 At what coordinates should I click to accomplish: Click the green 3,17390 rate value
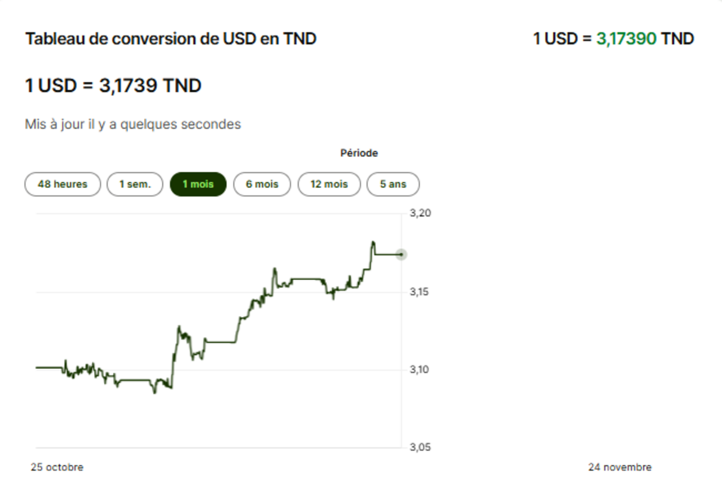pyautogui.click(x=626, y=39)
